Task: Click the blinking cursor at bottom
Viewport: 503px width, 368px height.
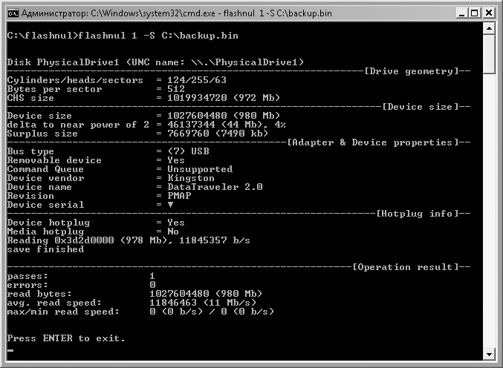Action: tap(10, 350)
